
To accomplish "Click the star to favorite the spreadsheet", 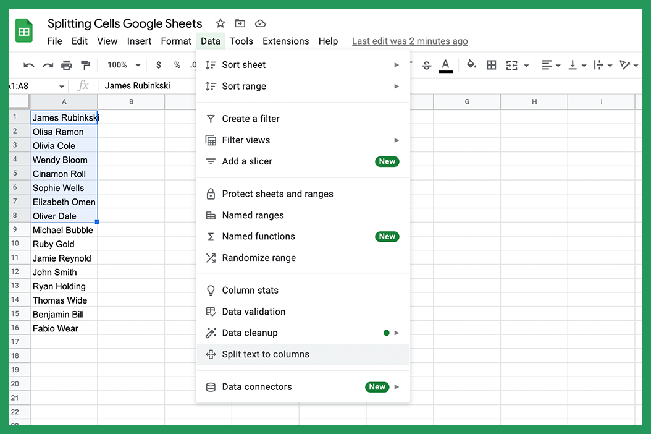I will pos(220,23).
